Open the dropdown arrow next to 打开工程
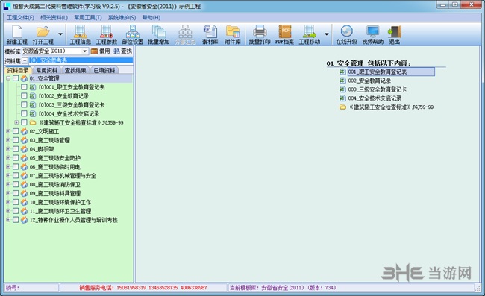This screenshot has width=485, height=296. tap(60, 34)
